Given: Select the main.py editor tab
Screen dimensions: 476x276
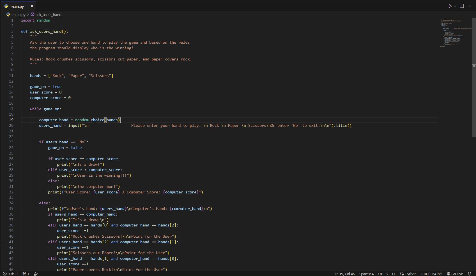Looking at the screenshot, I should pyautogui.click(x=18, y=6).
